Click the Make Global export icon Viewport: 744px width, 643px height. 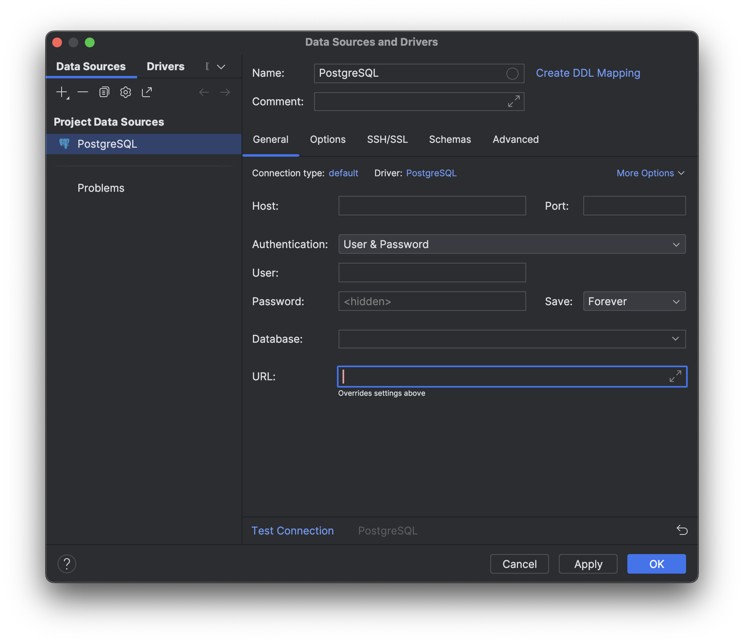point(147,92)
